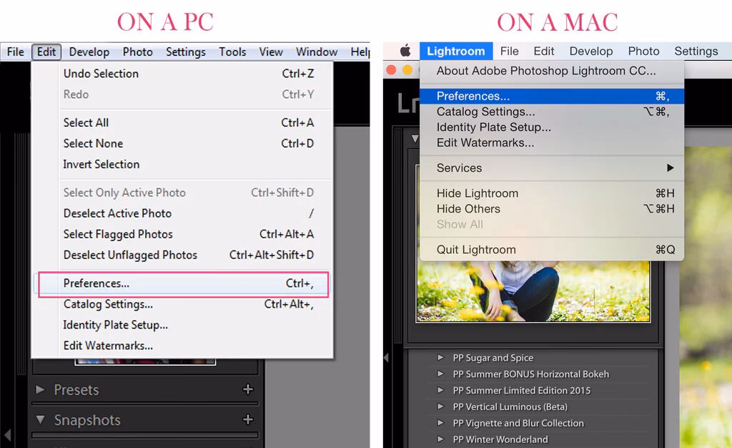Choose Select None in Edit menu
Image resolution: width=732 pixels, height=448 pixels.
pos(189,143)
